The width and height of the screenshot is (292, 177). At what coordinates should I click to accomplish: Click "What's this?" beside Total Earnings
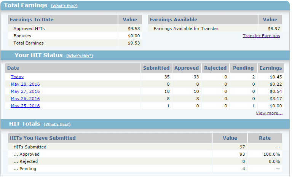pyautogui.click(x=64, y=6)
